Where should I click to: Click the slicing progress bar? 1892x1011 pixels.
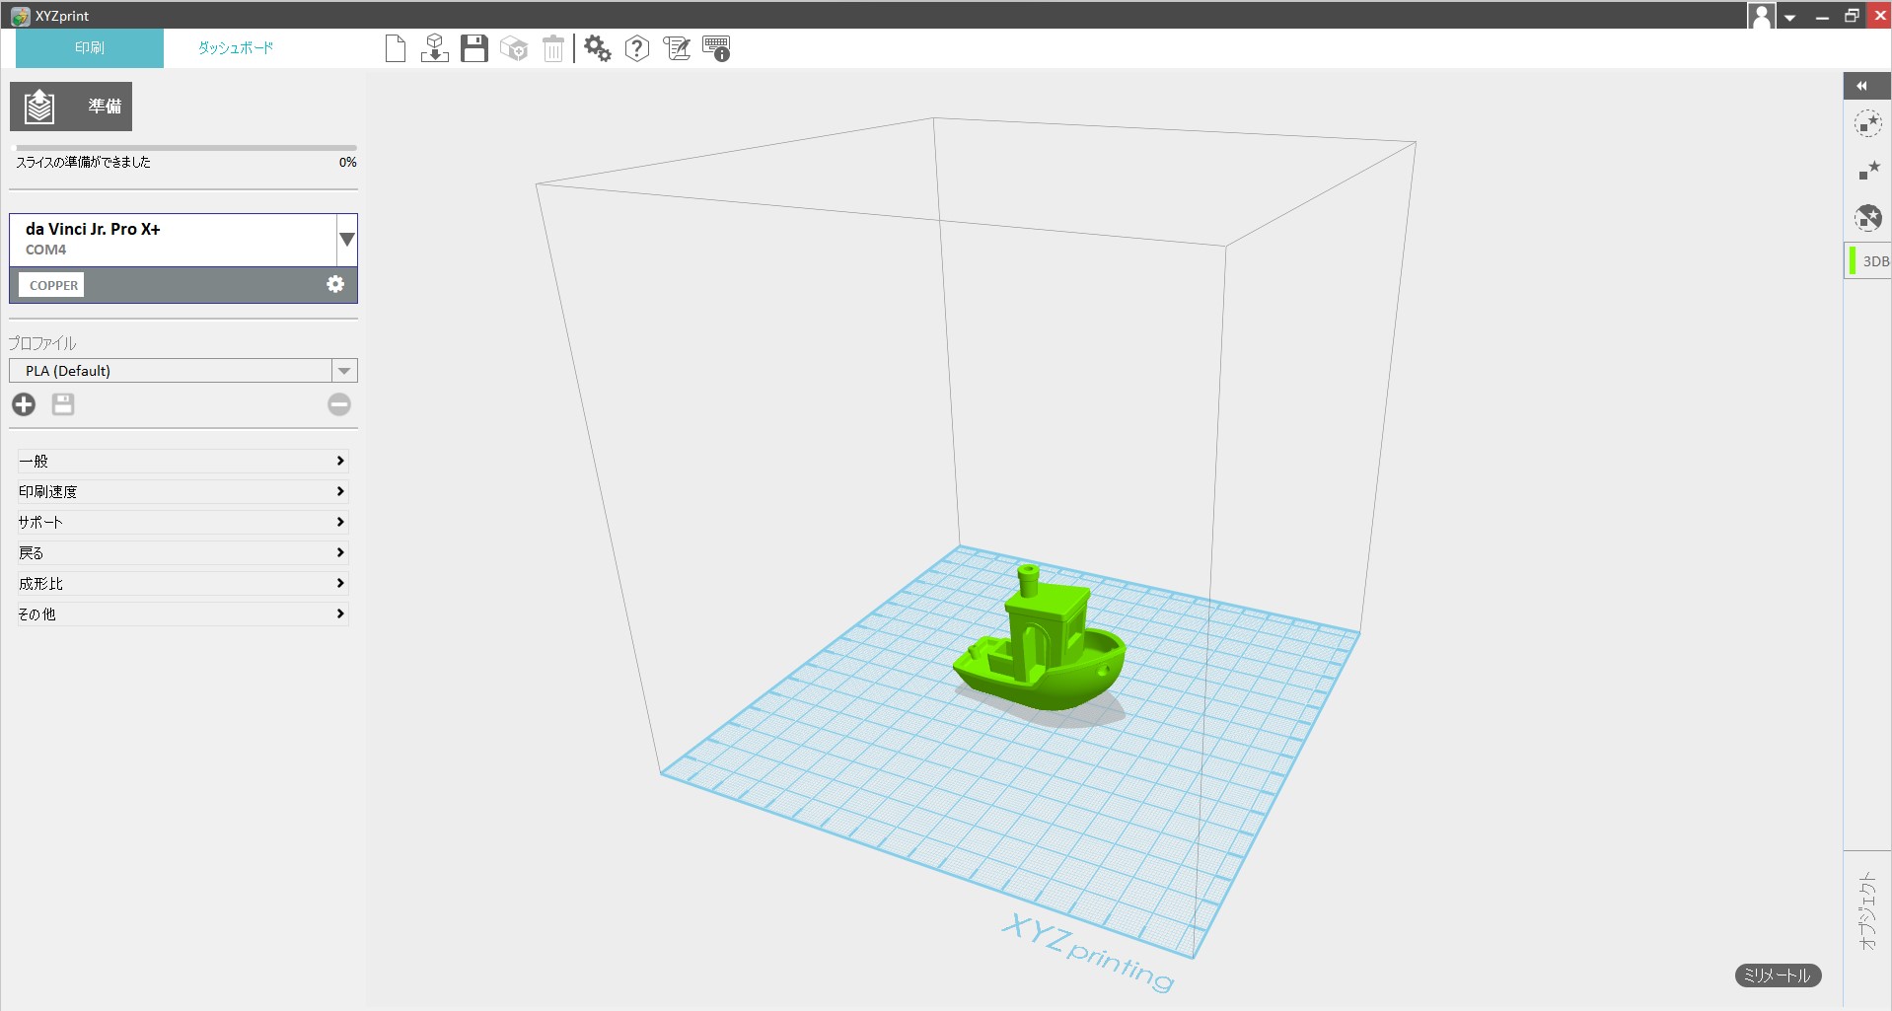(x=184, y=148)
